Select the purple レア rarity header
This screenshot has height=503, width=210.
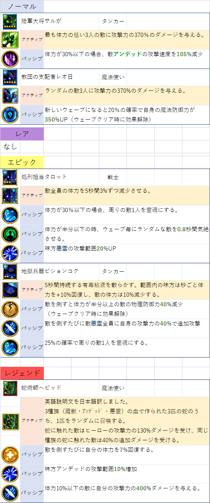22,134
